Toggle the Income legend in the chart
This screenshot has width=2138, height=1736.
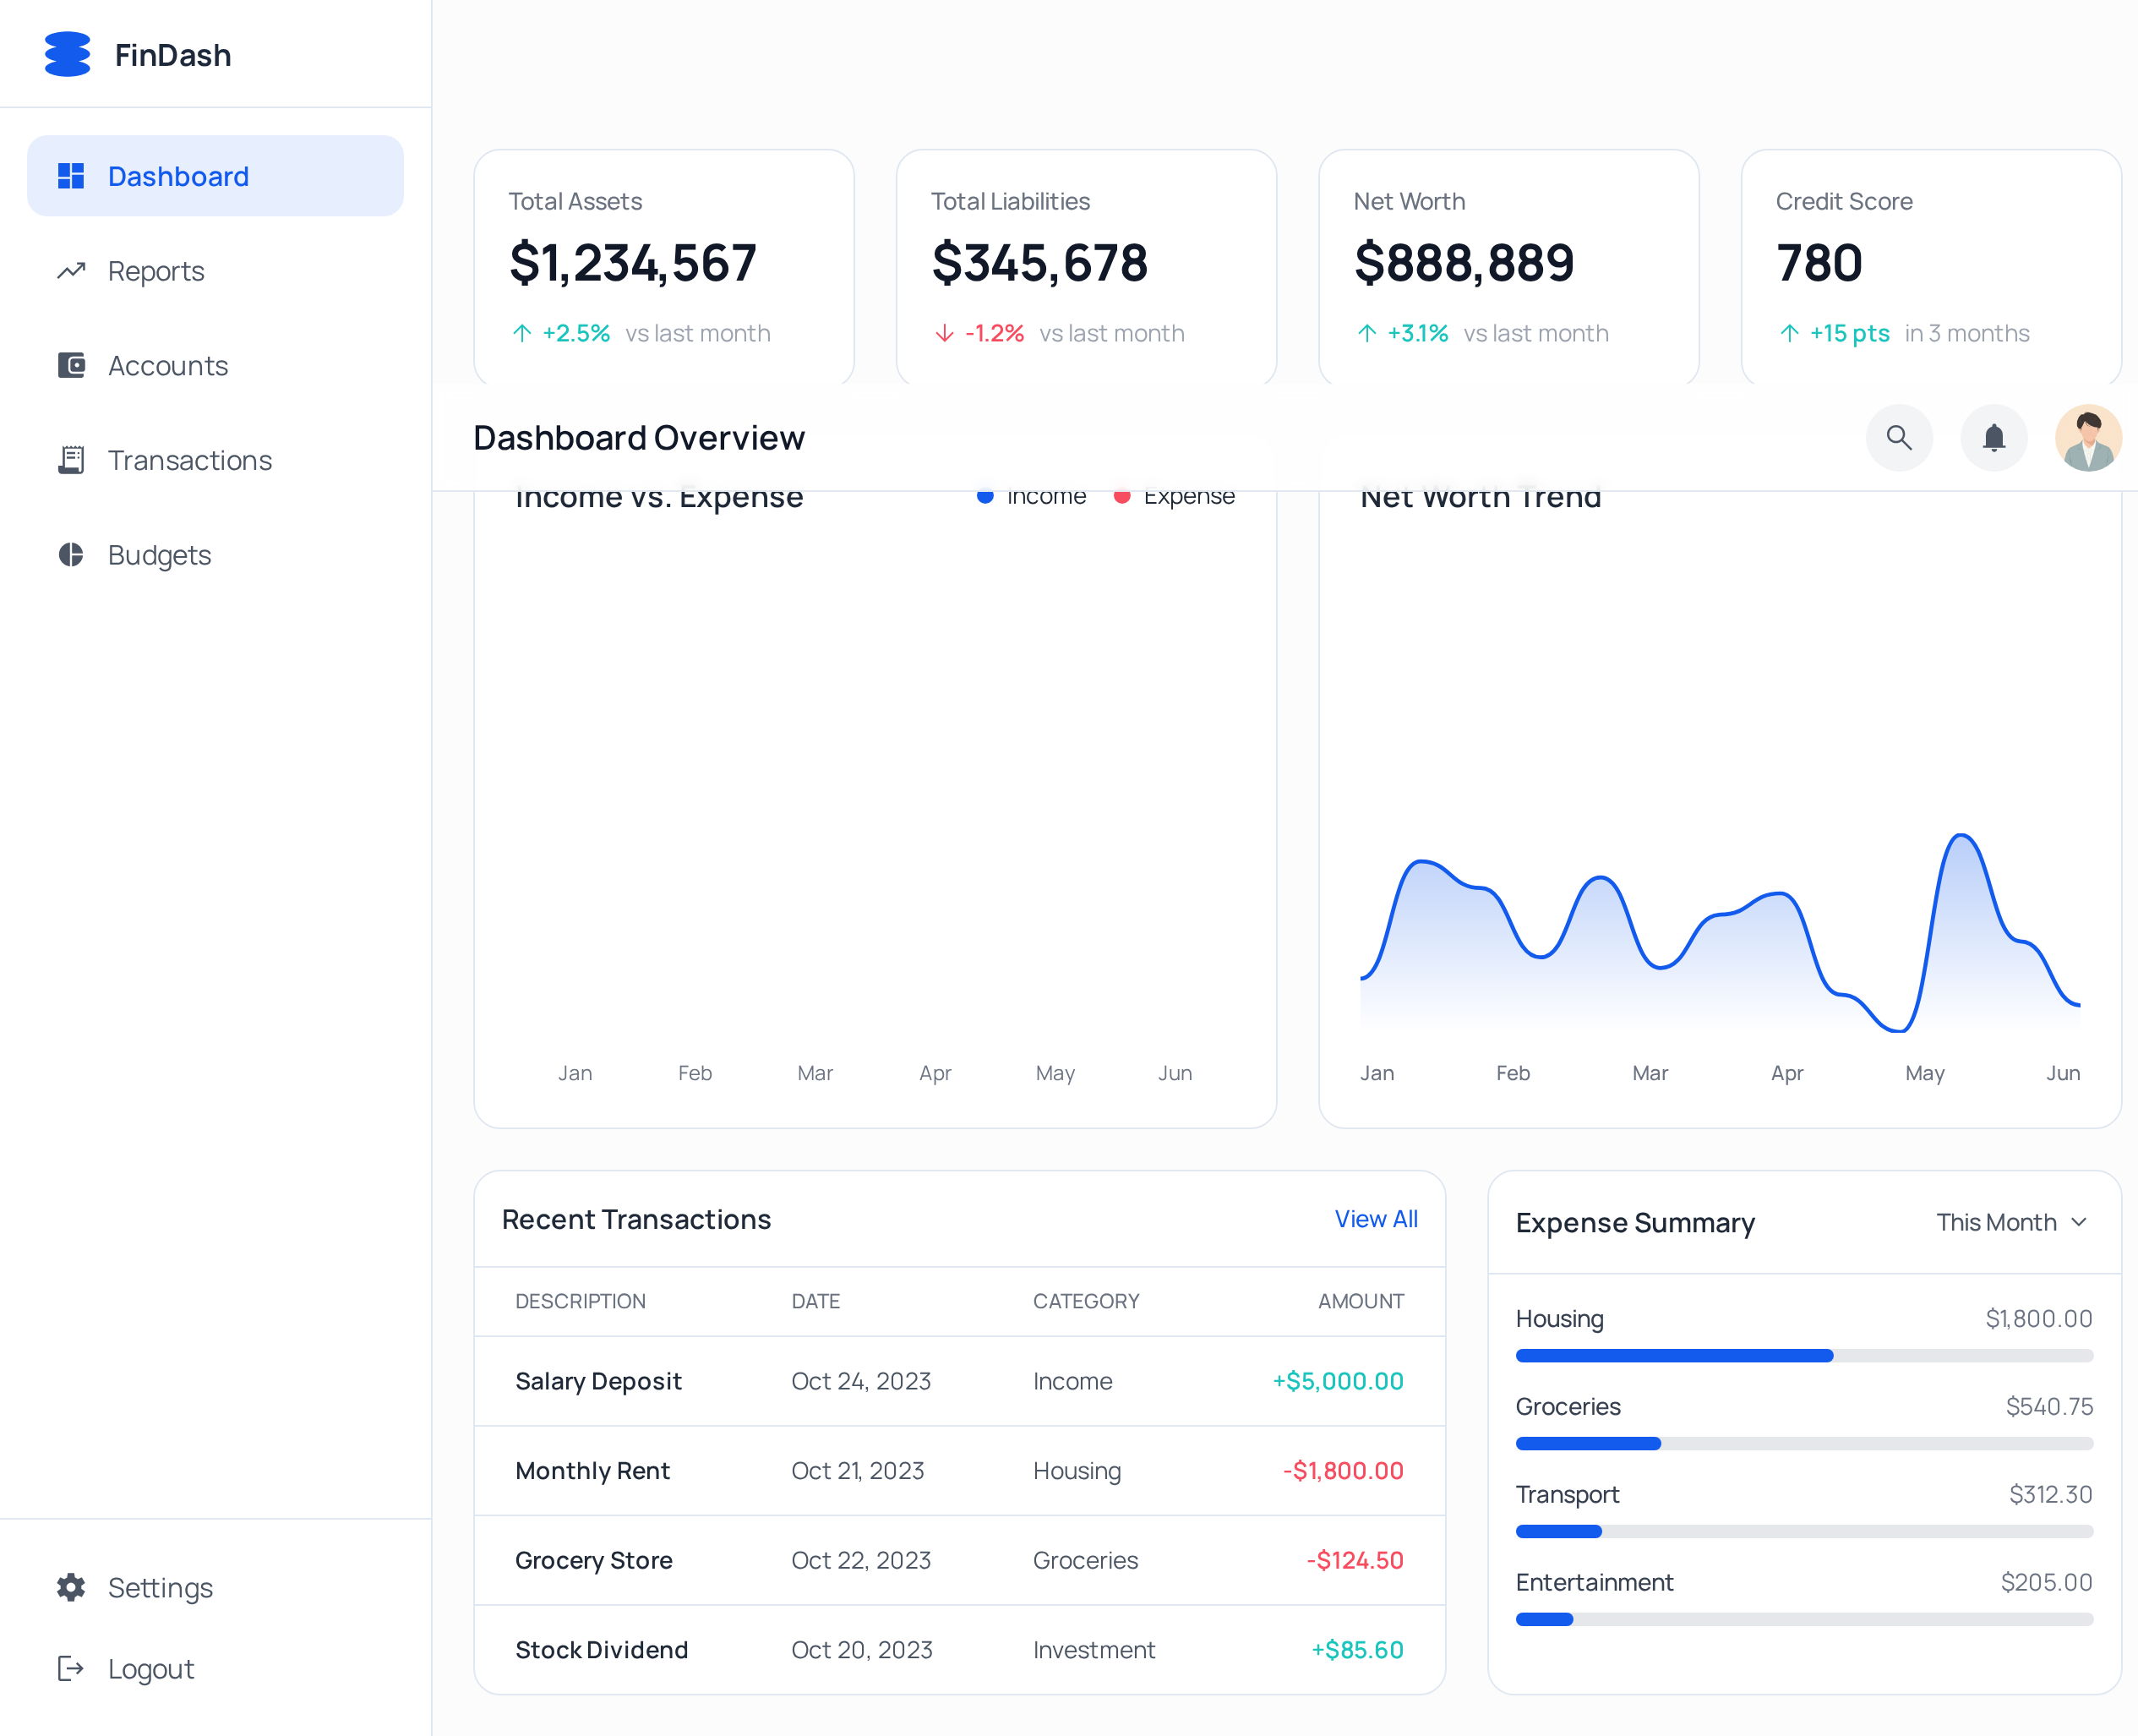point(1031,495)
